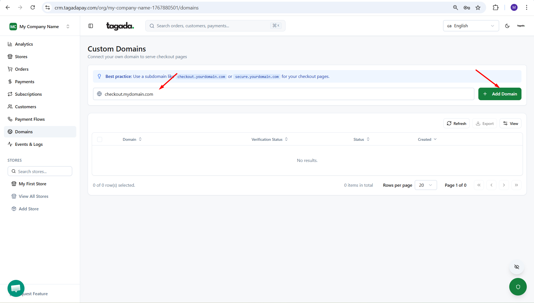Bookmark this page with star icon
This screenshot has width=534, height=303.
point(478,8)
